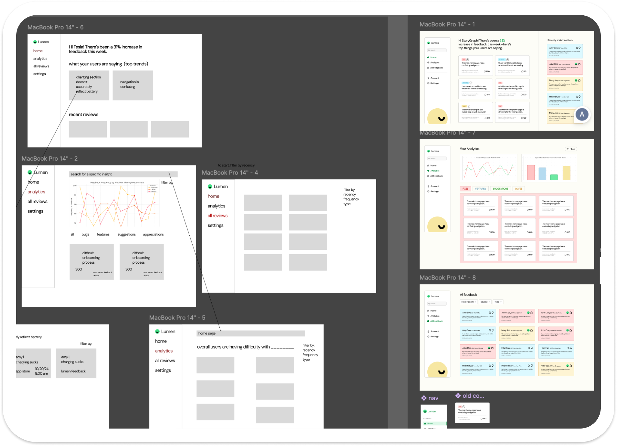The height and width of the screenshot is (446, 617).
Task: Click the 'A' user avatar bubble
Action: click(582, 114)
